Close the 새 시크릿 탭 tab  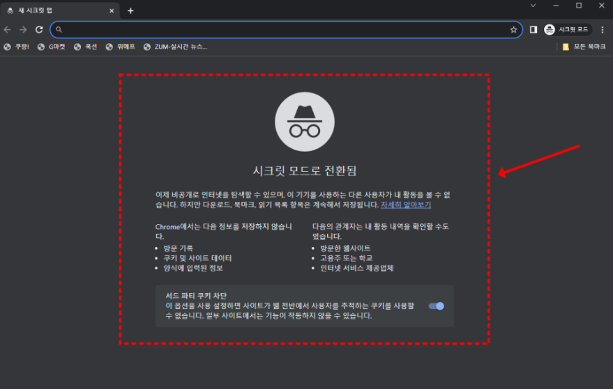point(112,10)
